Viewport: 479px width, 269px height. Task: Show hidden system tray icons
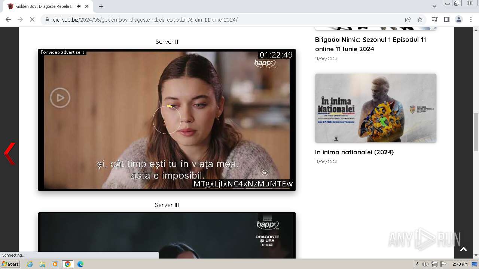click(x=417, y=264)
